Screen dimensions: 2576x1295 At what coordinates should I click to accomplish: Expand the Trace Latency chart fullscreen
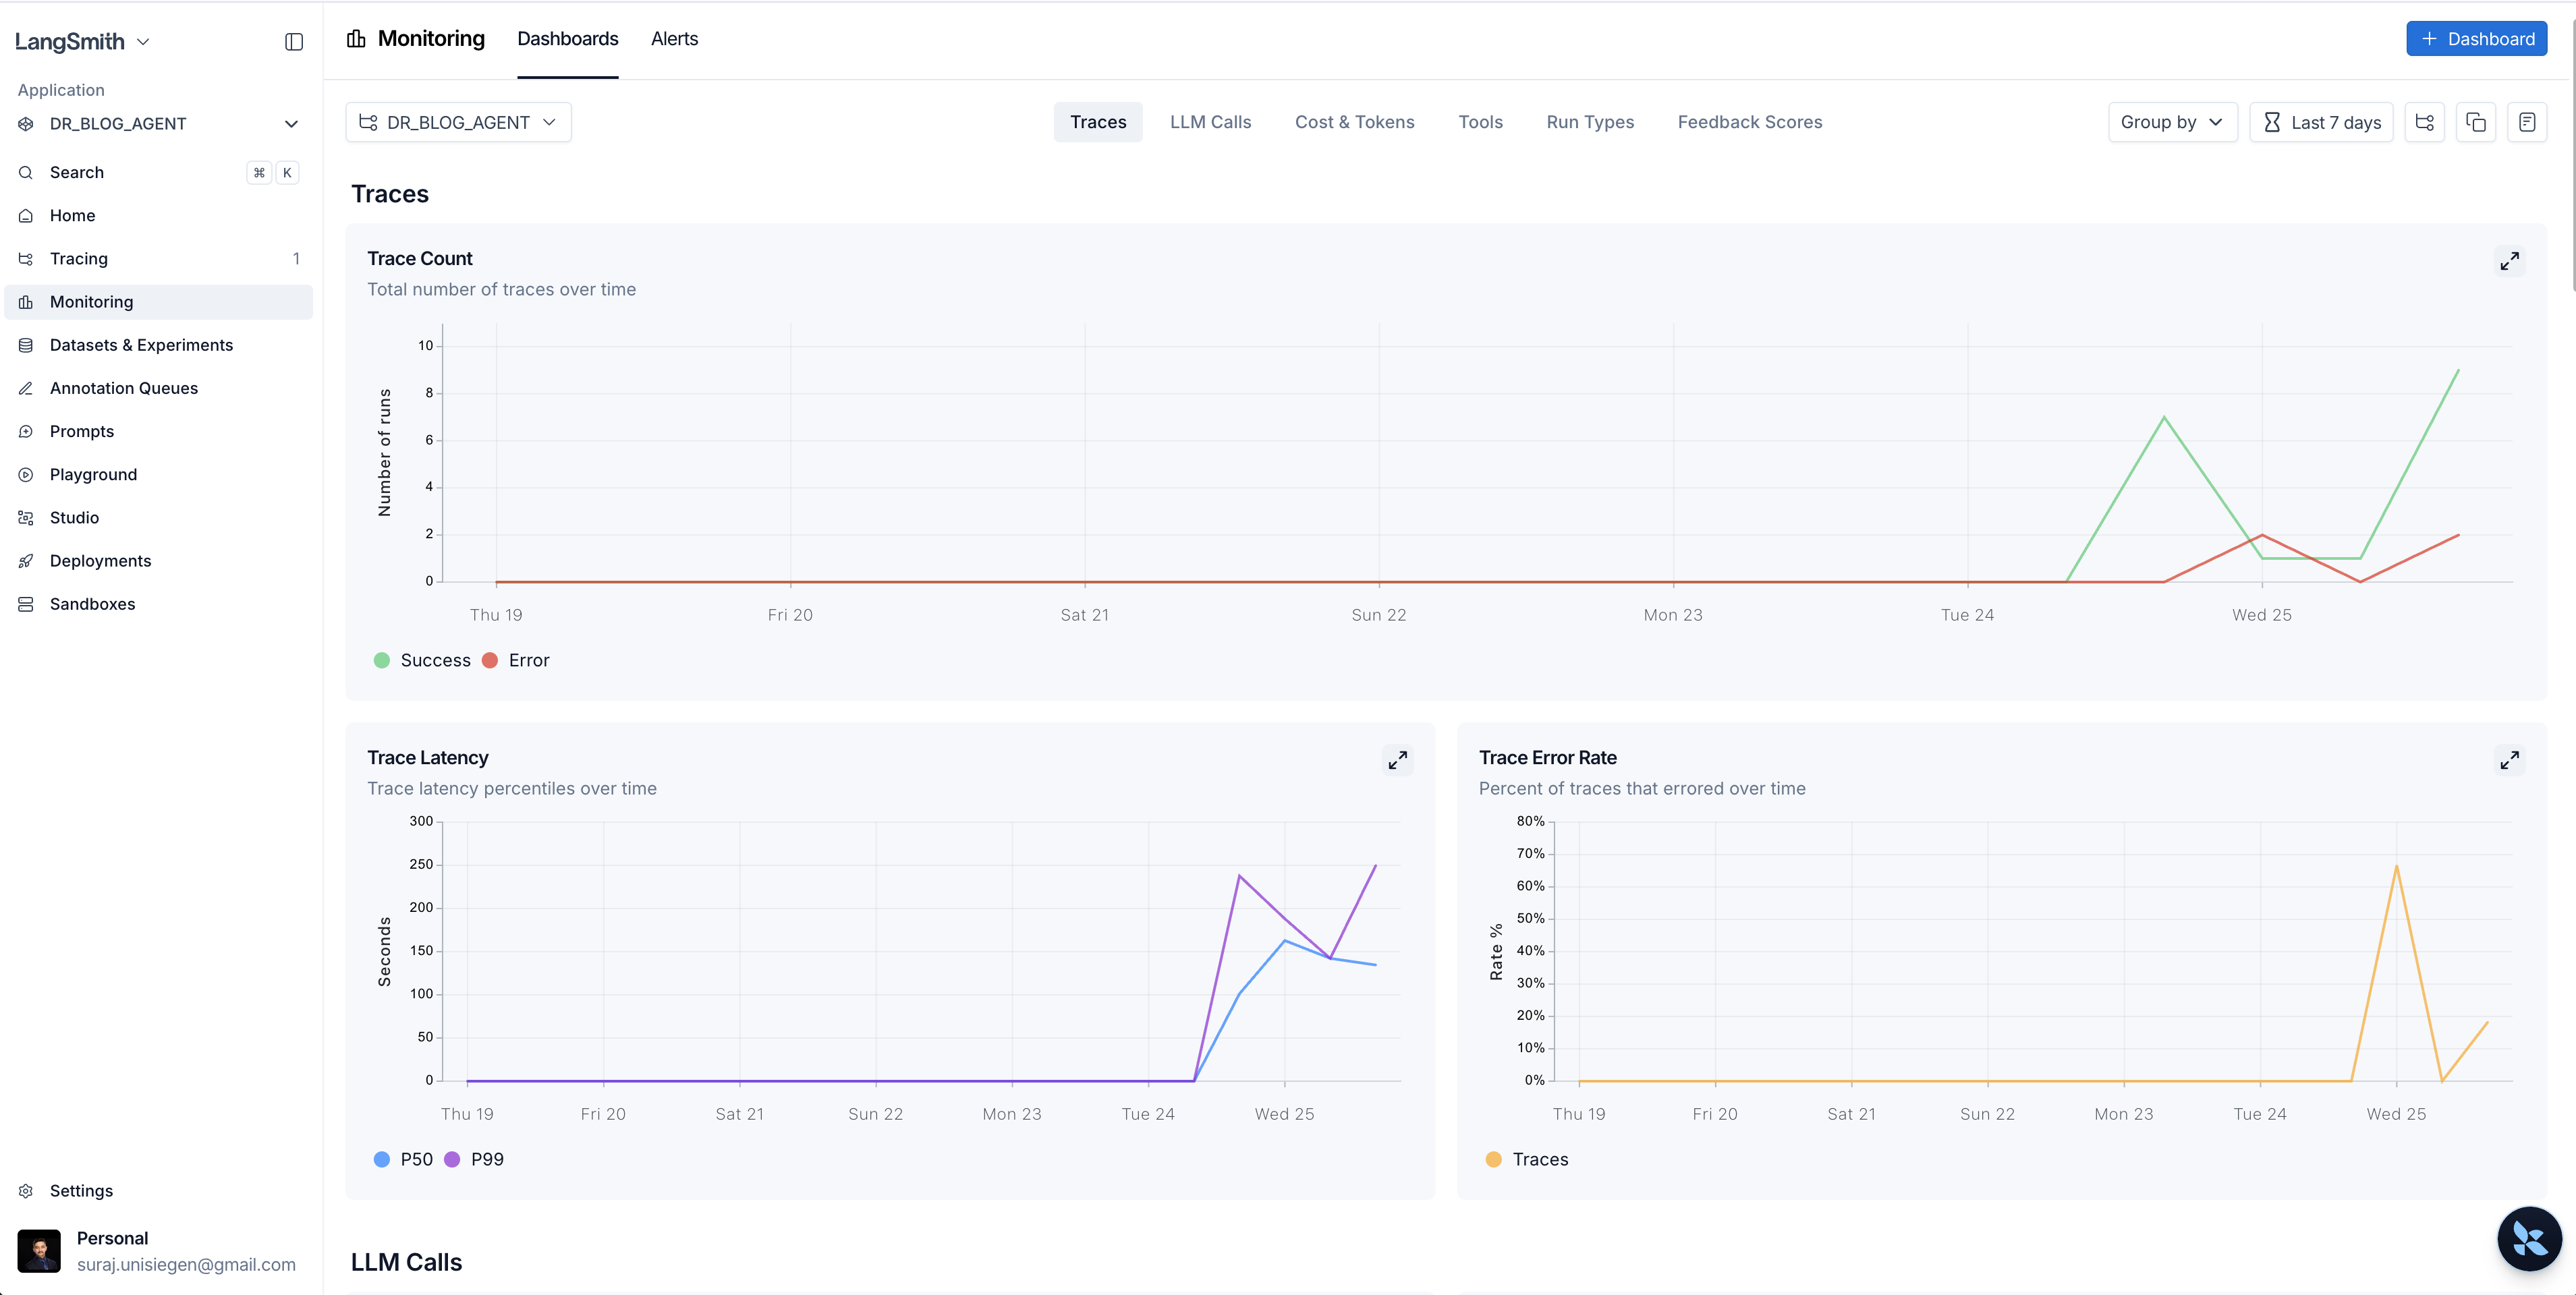(x=1397, y=760)
